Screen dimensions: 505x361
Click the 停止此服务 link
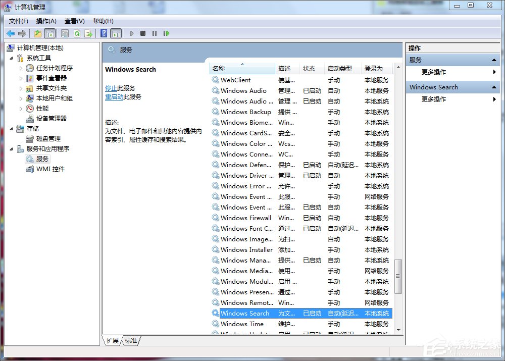tap(113, 89)
